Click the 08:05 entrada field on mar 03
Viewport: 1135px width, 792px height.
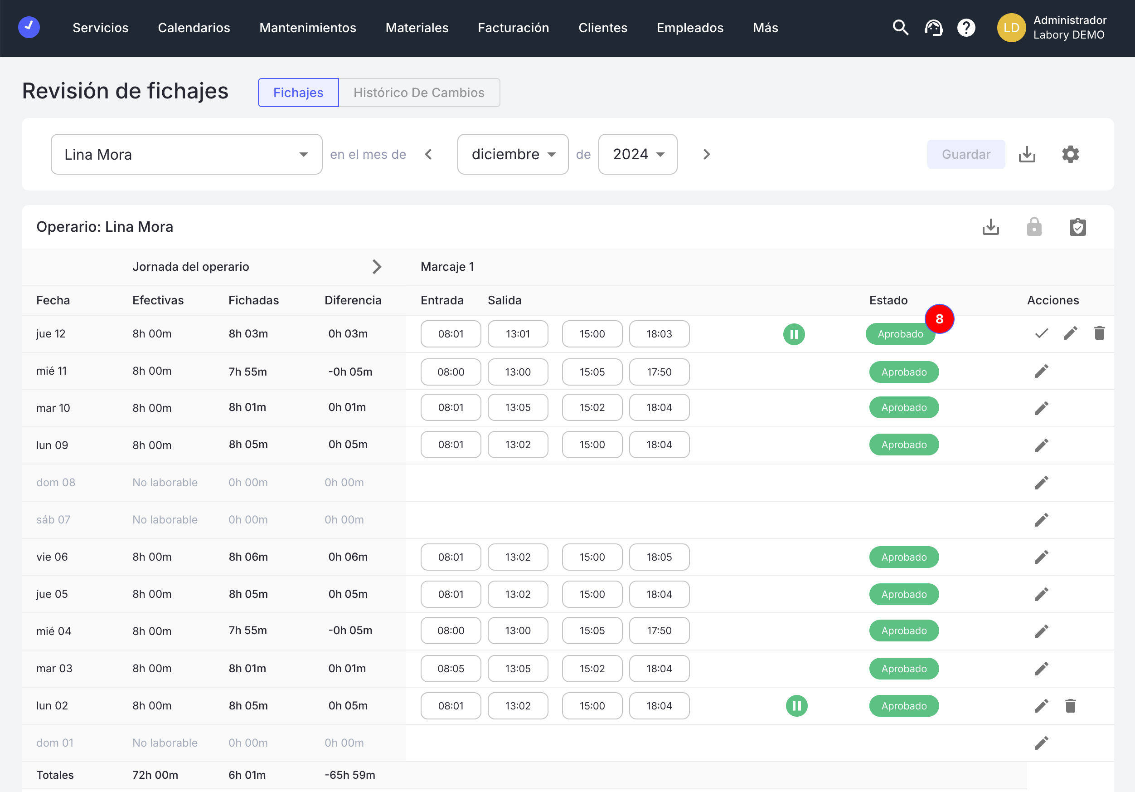pos(451,669)
